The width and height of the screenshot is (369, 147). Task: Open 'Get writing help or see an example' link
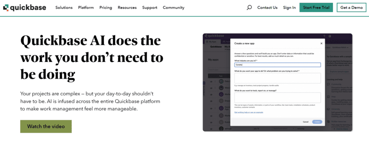(249, 112)
